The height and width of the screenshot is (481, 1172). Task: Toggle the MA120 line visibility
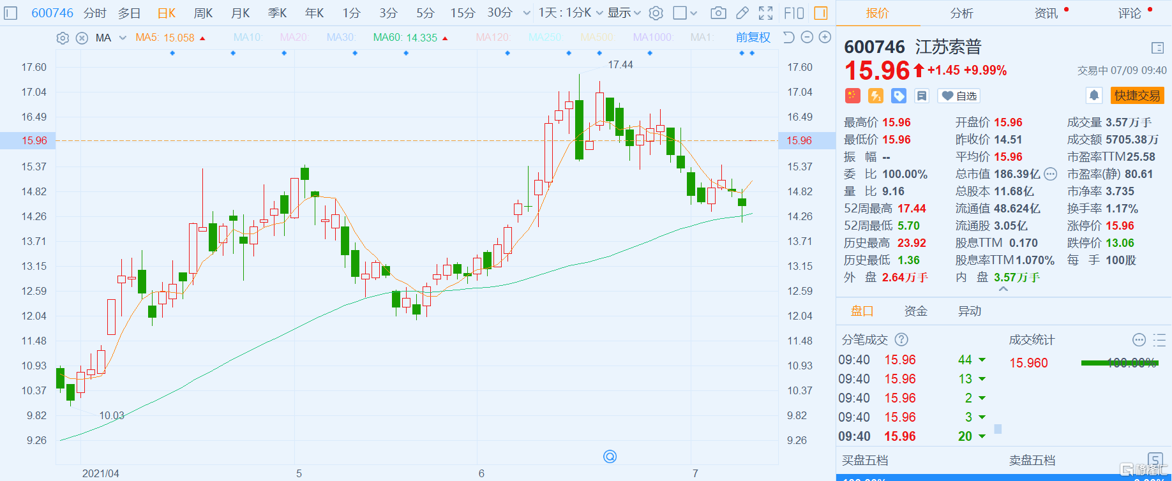tap(493, 38)
